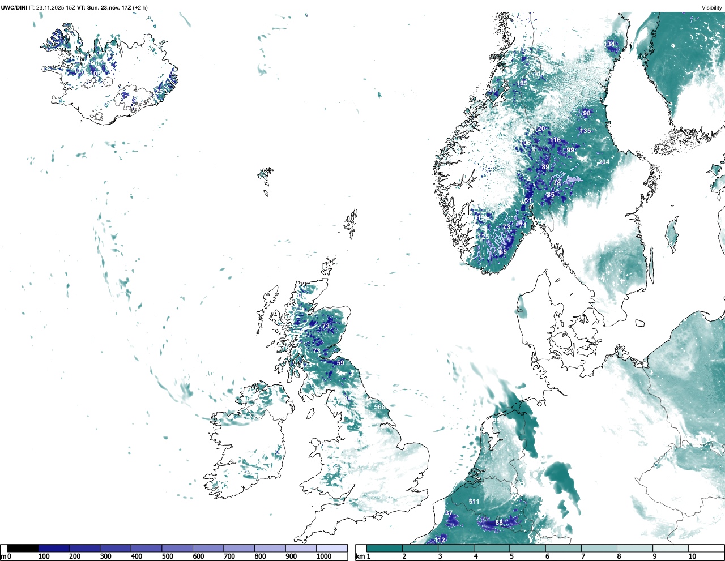Viewport: 725px width, 561px height.
Task: Click the '99' value in Scandinavia
Action: coord(570,150)
